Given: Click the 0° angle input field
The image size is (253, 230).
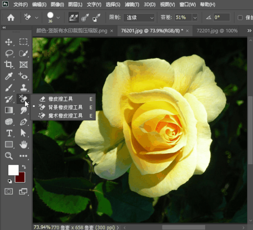Looking at the screenshot, I should point(221,17).
